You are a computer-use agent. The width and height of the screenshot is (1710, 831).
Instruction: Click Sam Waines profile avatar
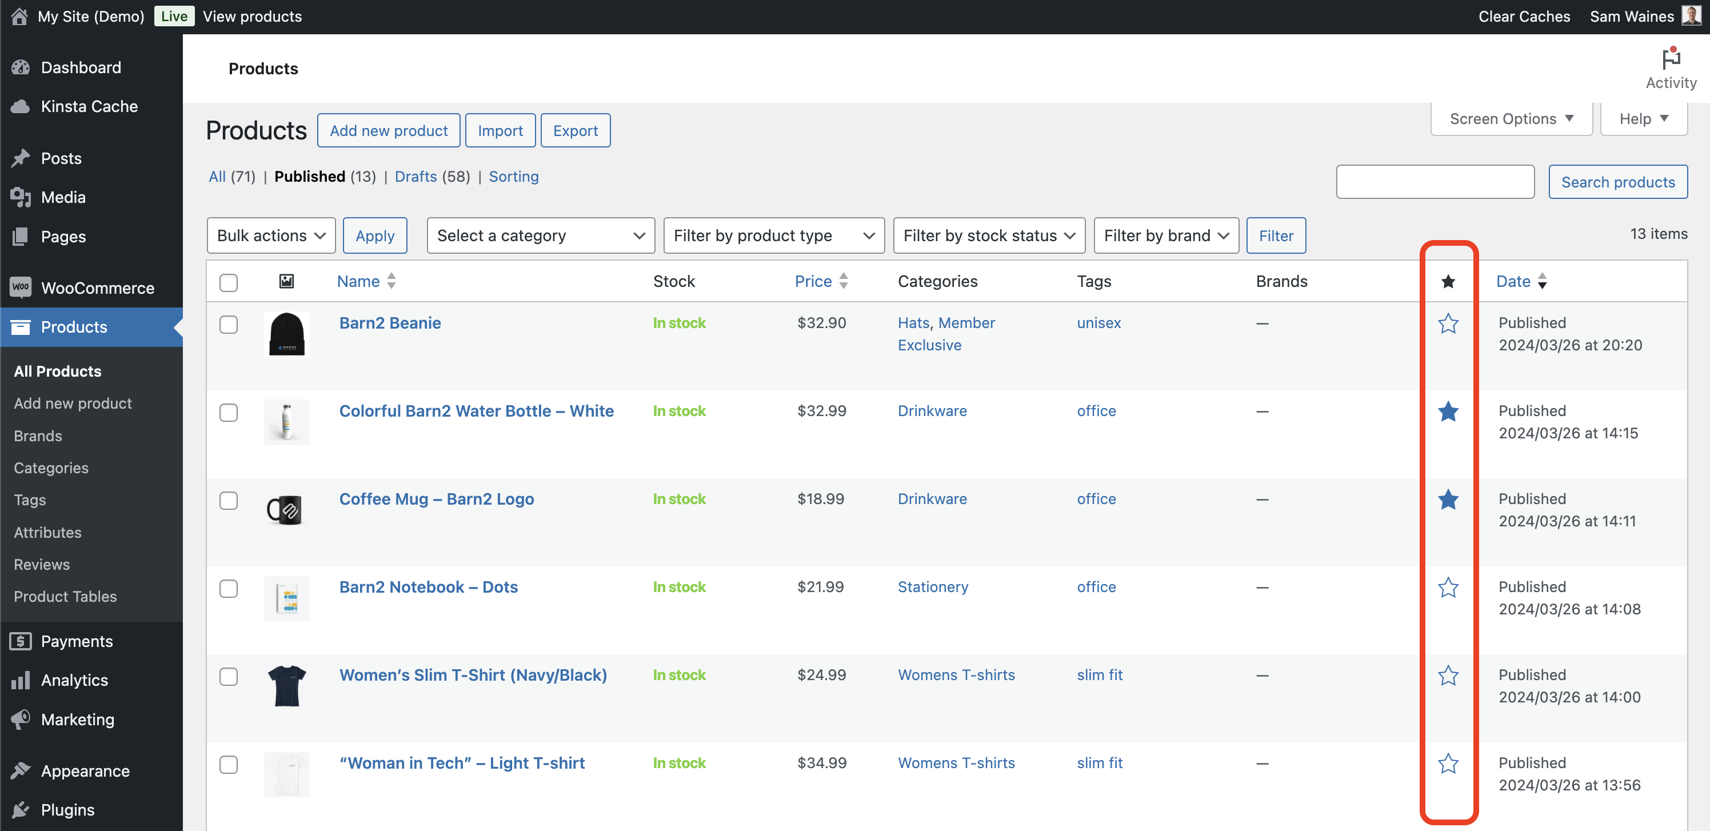(1692, 15)
